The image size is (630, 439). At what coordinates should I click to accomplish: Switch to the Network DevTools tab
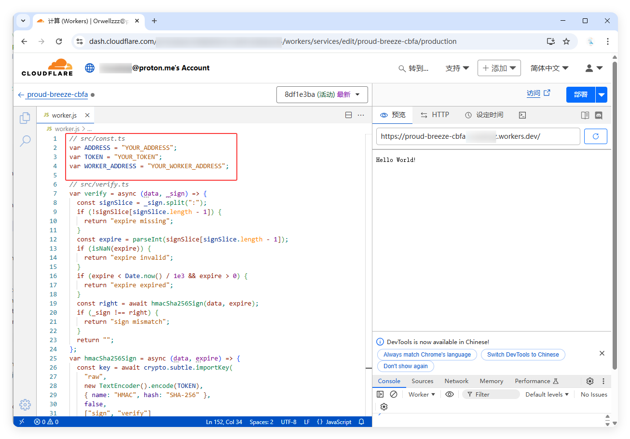pyautogui.click(x=456, y=381)
